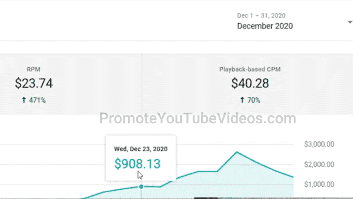Open the Playback-based CPM metric tab
This screenshot has width=353, height=199.
(x=248, y=84)
